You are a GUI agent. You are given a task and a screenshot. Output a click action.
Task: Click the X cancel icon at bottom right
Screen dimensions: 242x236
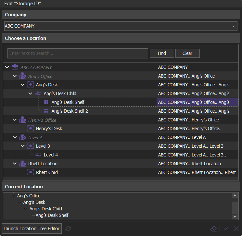click(x=236, y=229)
